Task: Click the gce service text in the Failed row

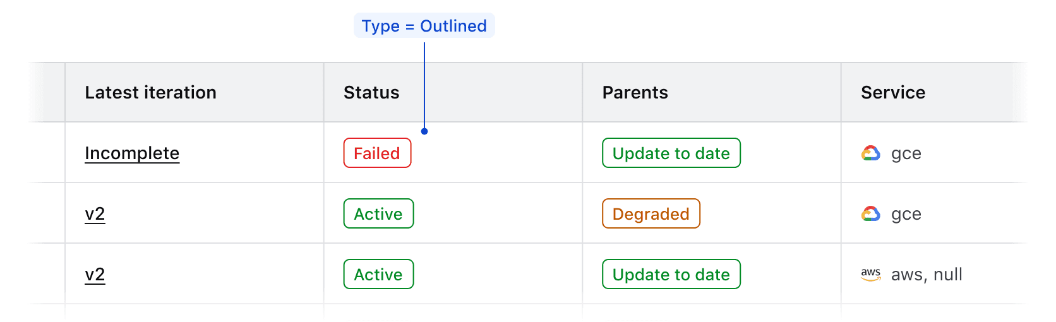Action: 906,153
